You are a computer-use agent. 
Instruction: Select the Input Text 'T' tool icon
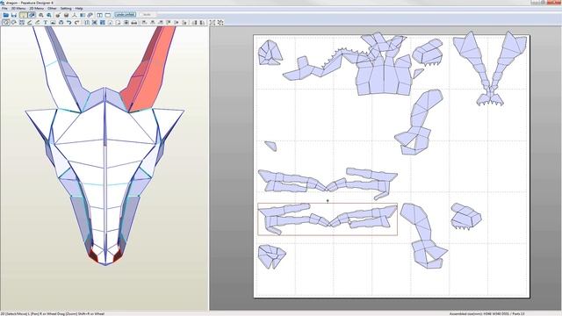point(46,22)
